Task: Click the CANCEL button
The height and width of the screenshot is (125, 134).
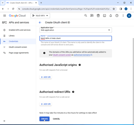Action: tap(56, 119)
